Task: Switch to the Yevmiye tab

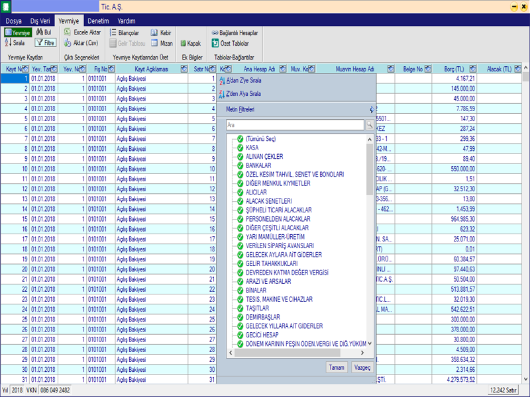Action: pyautogui.click(x=69, y=21)
